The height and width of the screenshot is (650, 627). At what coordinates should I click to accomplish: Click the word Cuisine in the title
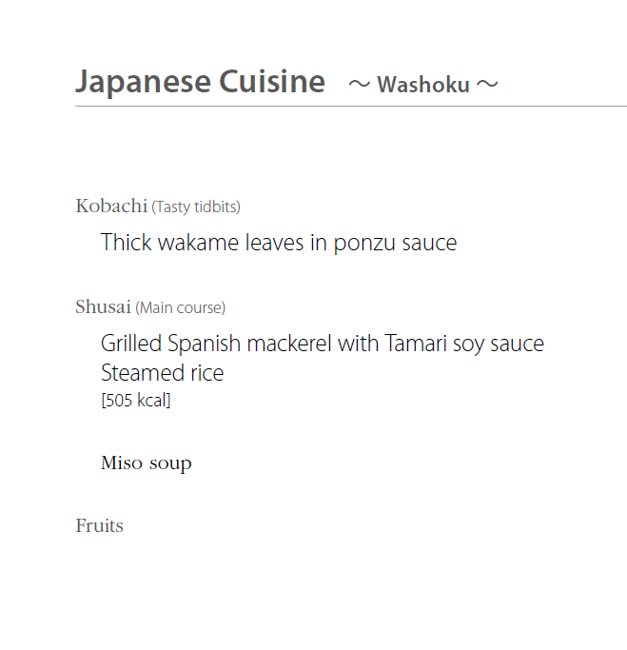(x=272, y=81)
